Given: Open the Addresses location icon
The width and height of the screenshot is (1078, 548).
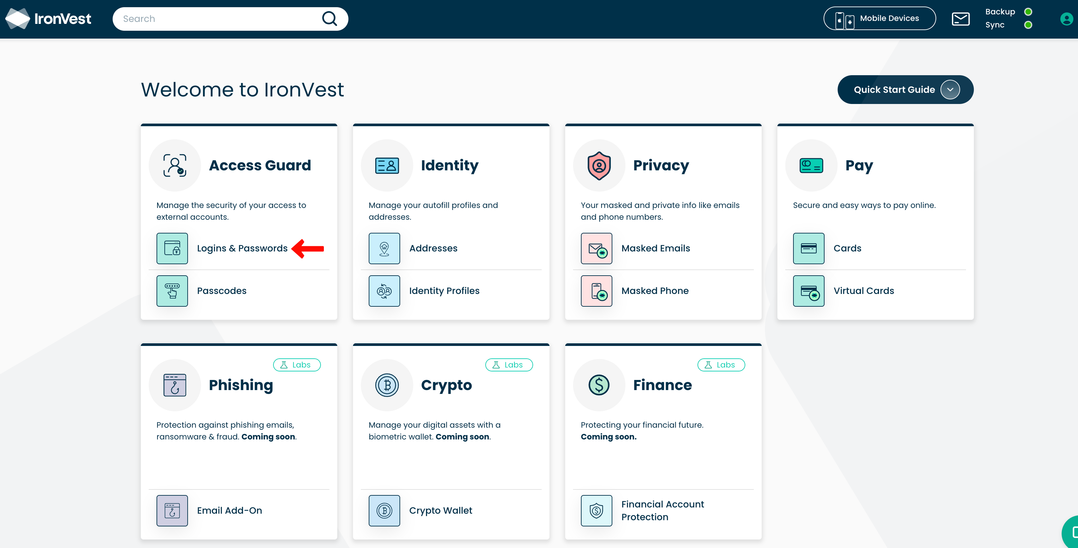Looking at the screenshot, I should click(x=384, y=248).
